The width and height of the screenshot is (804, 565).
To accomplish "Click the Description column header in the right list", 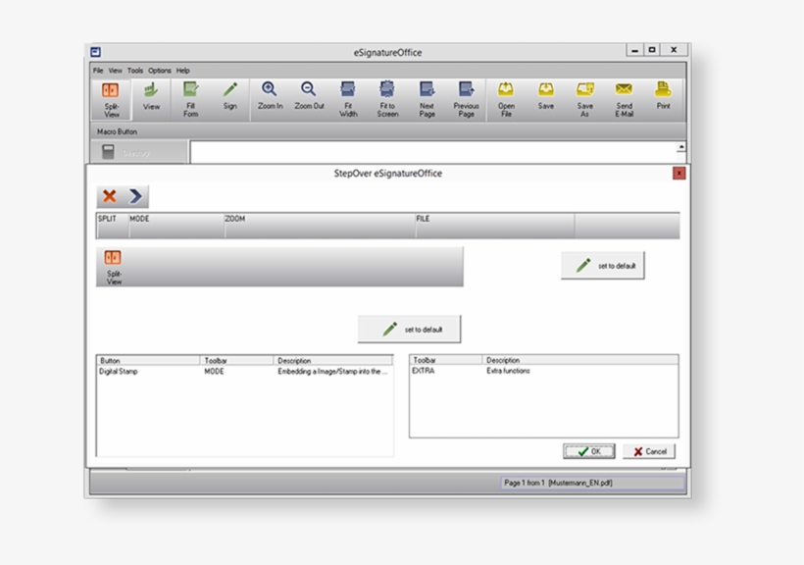I will click(579, 360).
